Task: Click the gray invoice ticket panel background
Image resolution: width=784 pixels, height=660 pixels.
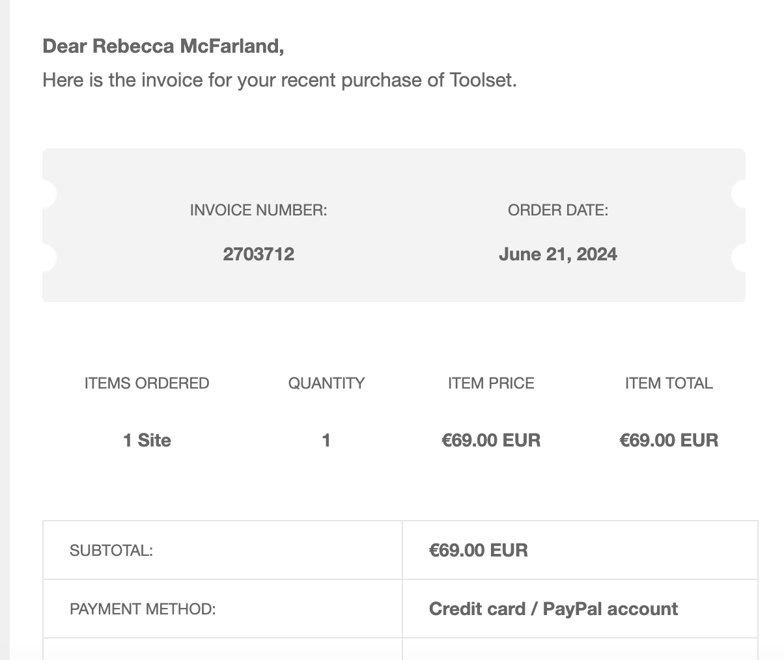Action: coord(404,169)
